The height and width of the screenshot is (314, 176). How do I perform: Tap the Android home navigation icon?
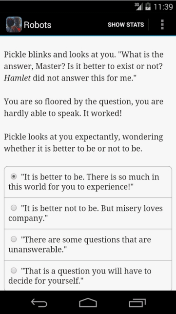click(x=88, y=302)
